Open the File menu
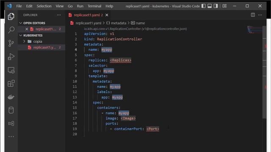Screen dimensions: 271x152 (x=19, y=6)
